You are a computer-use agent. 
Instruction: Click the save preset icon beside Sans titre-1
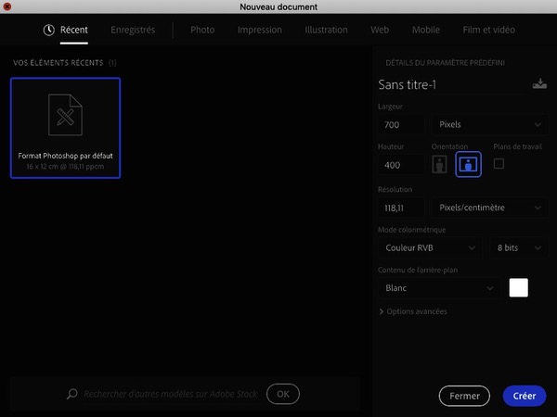[539, 84]
